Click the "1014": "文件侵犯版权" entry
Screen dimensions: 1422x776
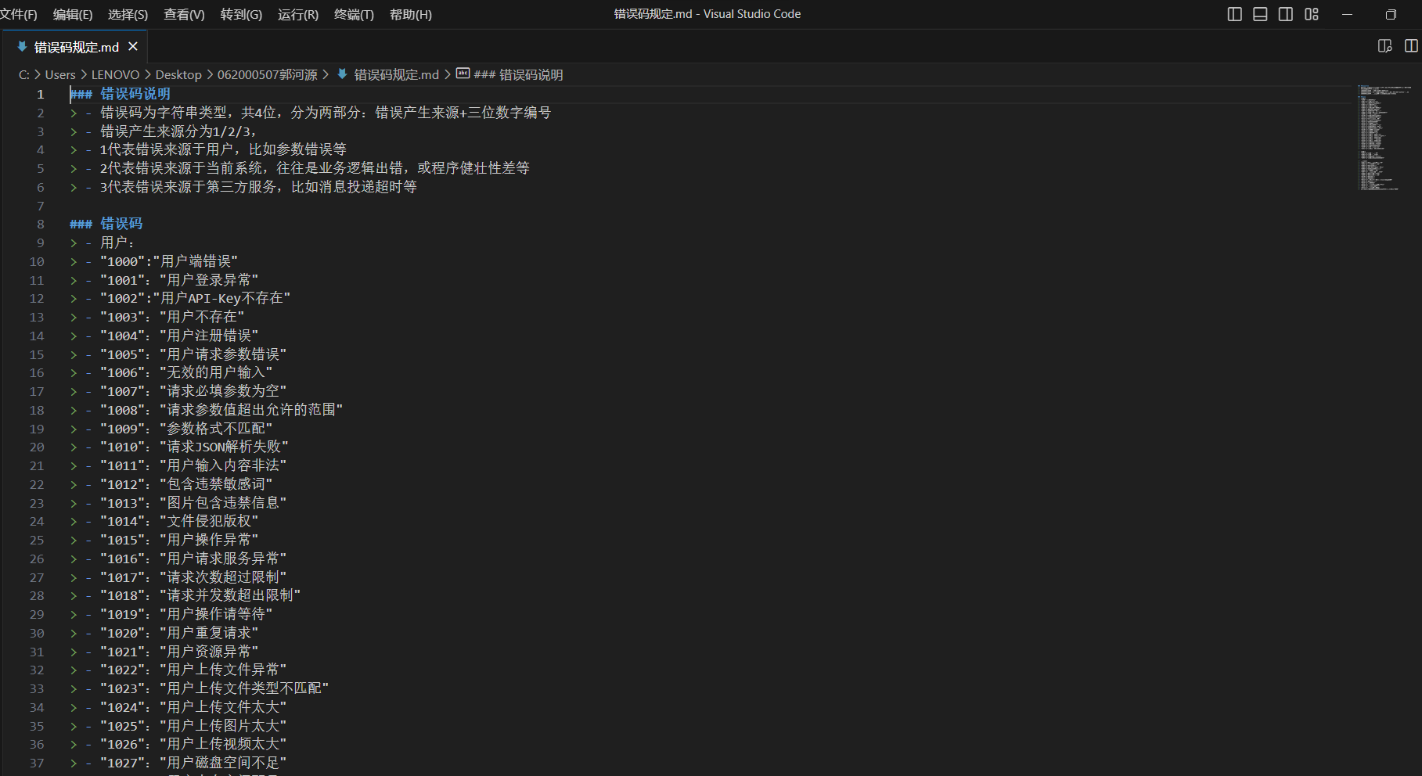pyautogui.click(x=179, y=522)
